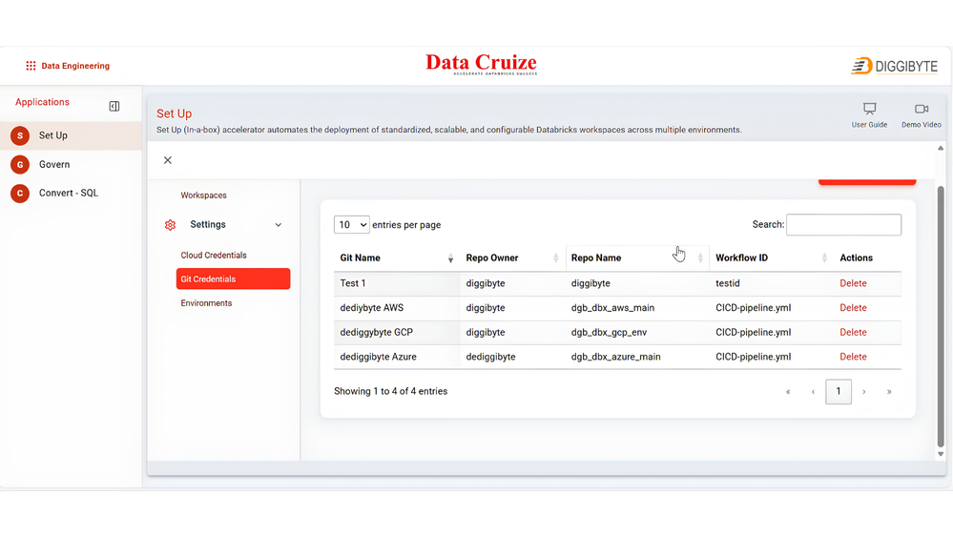Screen dimensions: 953x536
Task: Open the entries per page dropdown
Action: pyautogui.click(x=351, y=225)
